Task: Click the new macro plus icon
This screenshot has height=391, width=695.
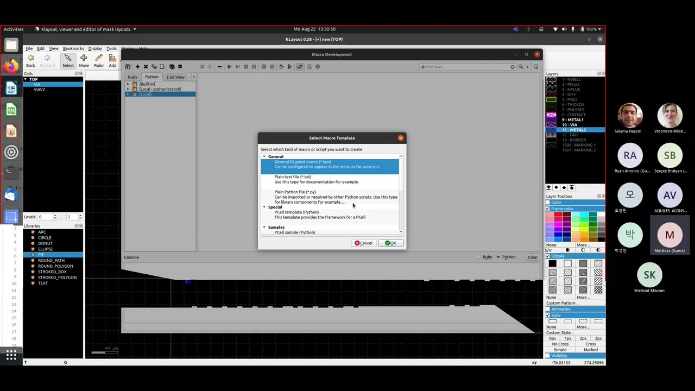Action: 137,67
